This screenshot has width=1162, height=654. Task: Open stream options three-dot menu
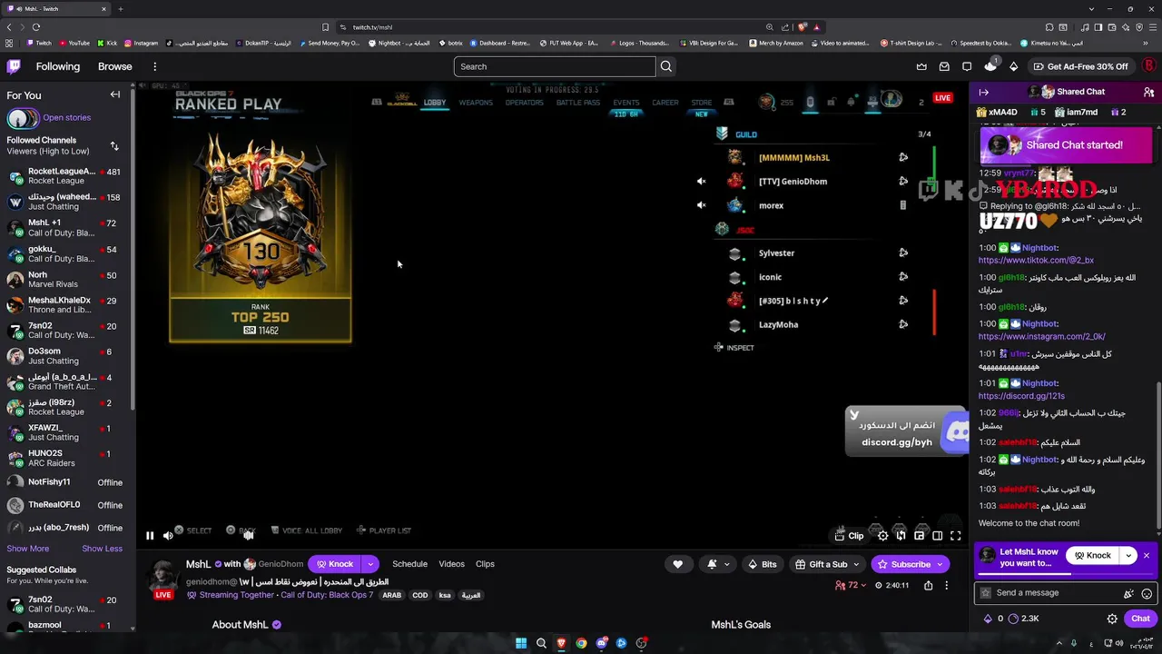tap(946, 586)
